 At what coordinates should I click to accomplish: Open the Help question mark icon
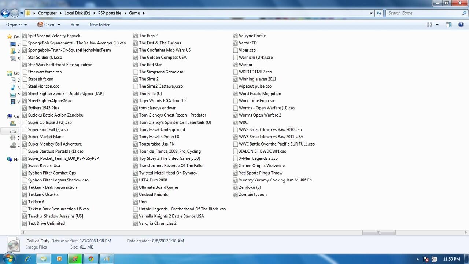tap(461, 25)
